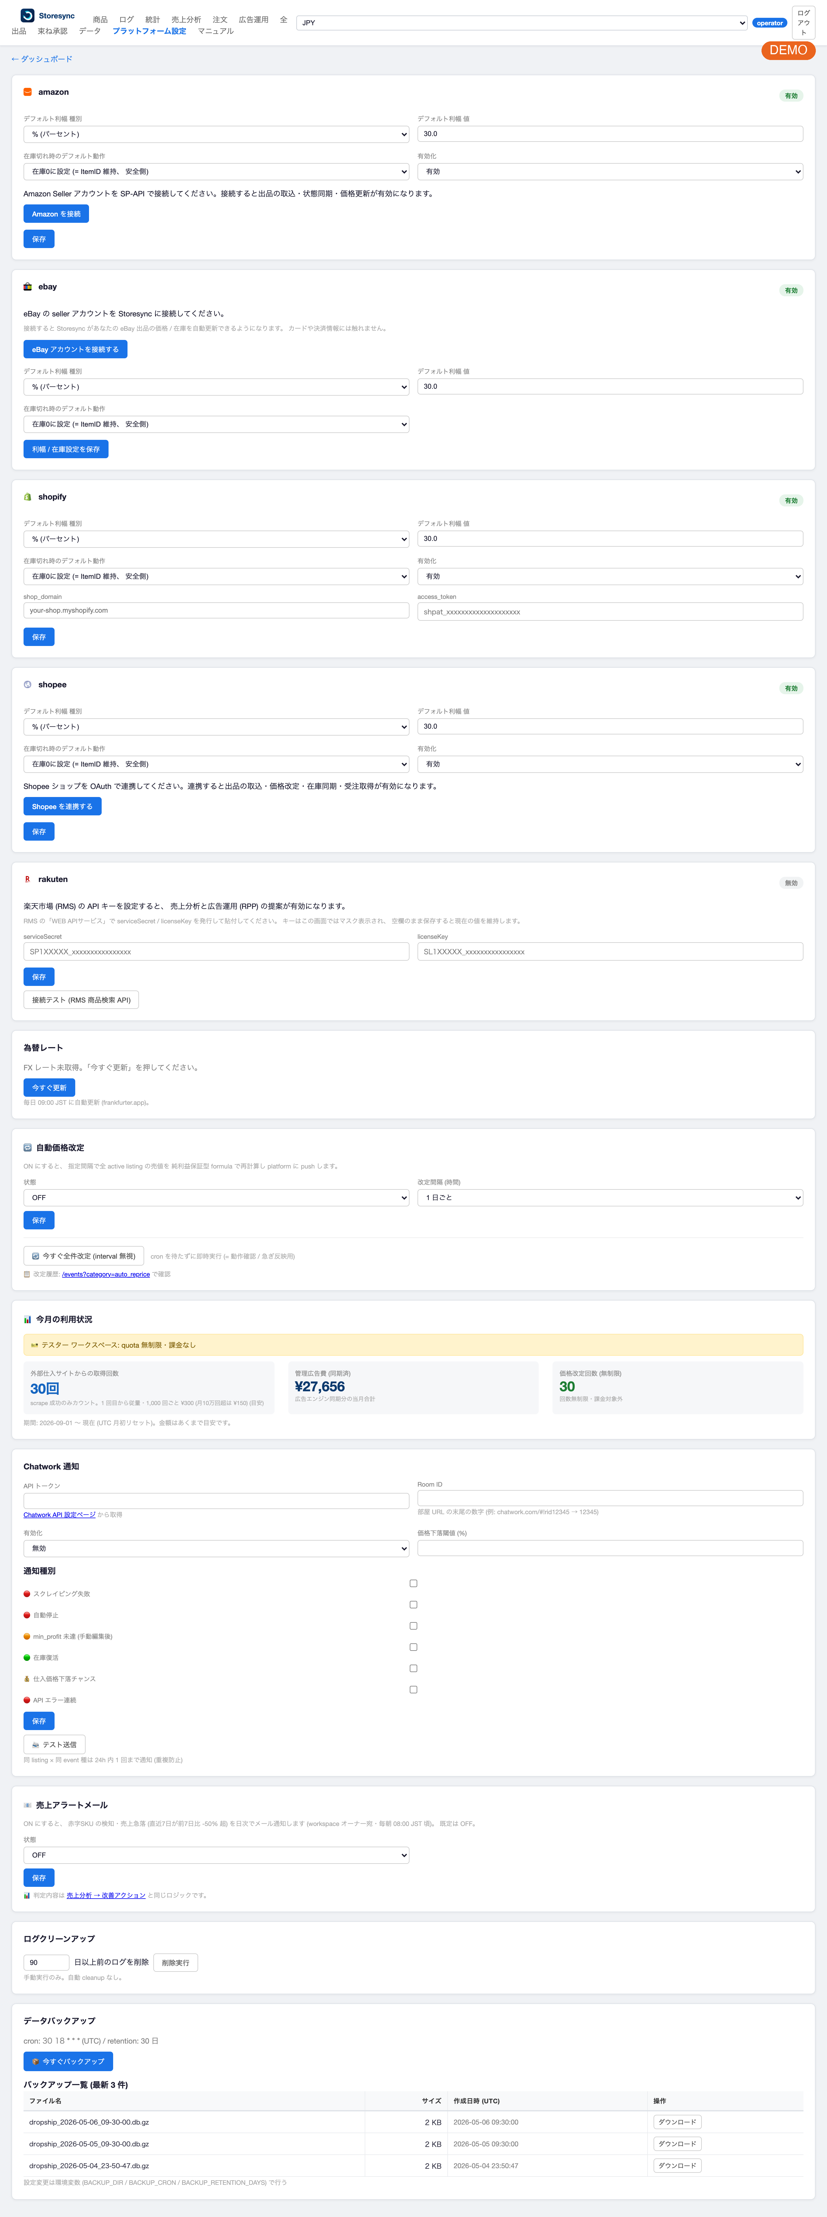Image resolution: width=827 pixels, height=2217 pixels.
Task: Click the Shopee を連携する button
Action: (x=62, y=806)
